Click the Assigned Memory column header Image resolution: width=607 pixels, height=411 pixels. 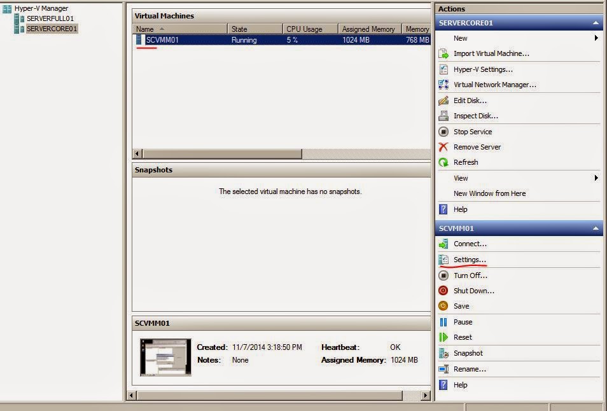click(370, 29)
